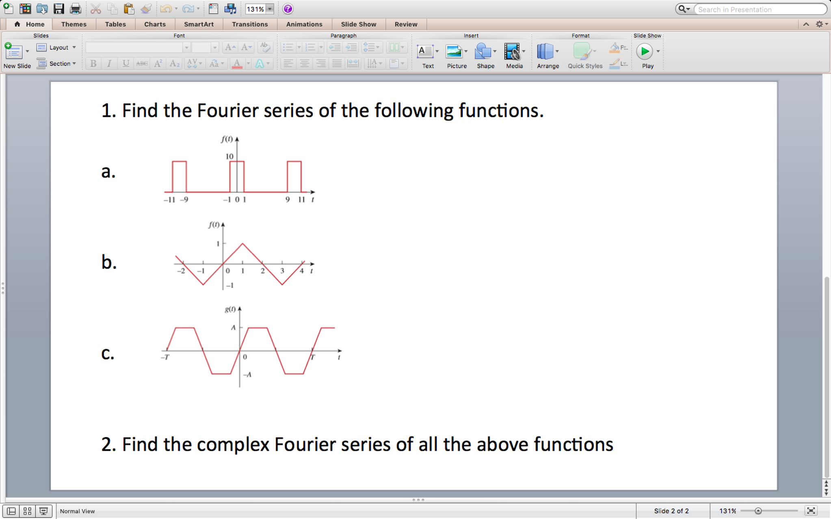Fit slide to window button
Screen dimensions: 831x519
pyautogui.click(x=811, y=511)
